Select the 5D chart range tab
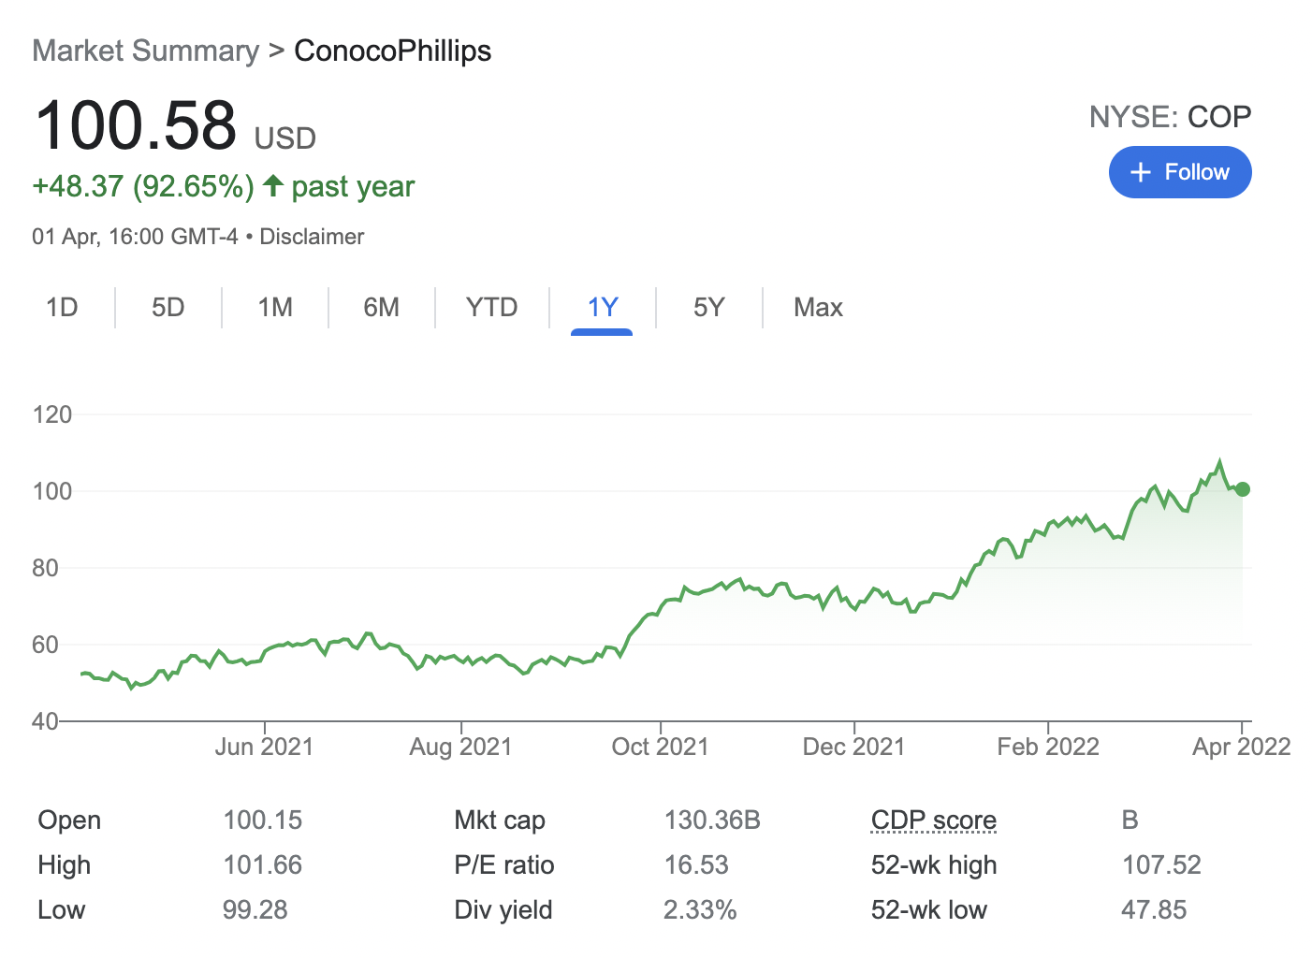The width and height of the screenshot is (1312, 958). 168,308
